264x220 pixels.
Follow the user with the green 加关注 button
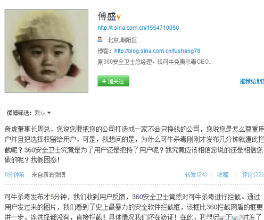113,81
